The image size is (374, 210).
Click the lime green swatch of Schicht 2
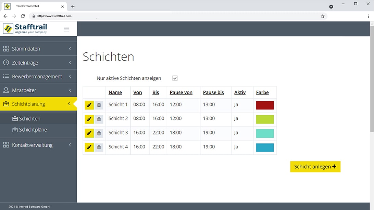265,119
